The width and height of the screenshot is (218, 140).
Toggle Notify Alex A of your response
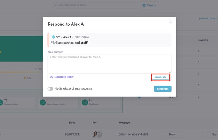pyautogui.click(x=50, y=89)
